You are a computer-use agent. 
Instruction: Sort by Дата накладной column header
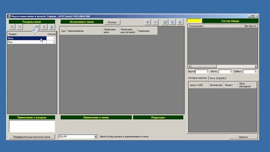(x=247, y=85)
